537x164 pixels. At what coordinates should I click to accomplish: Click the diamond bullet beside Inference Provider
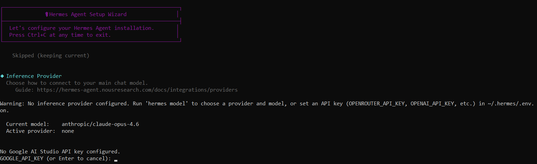2,76
